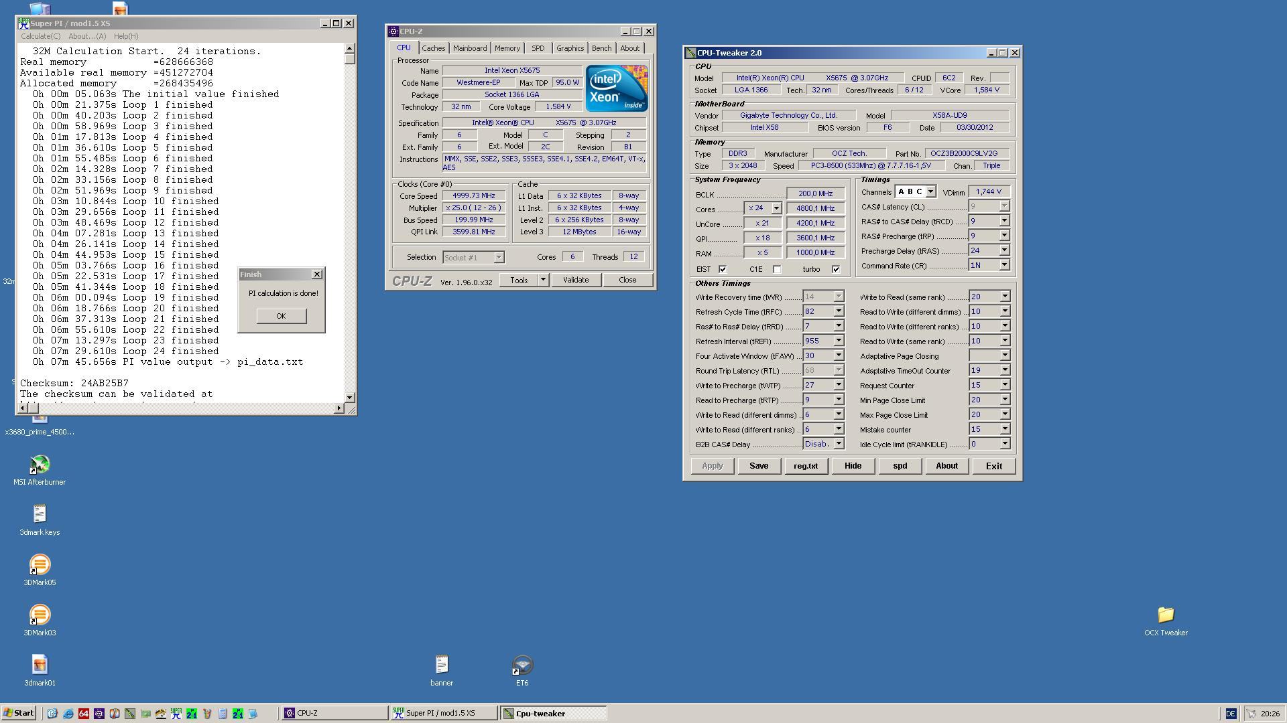1287x723 pixels.
Task: Click Save in CPU-Tweaker
Action: point(759,466)
